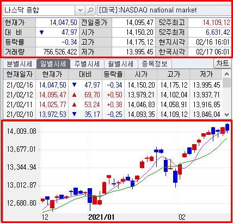Click the scrollbar down arrow in table

tap(226, 115)
